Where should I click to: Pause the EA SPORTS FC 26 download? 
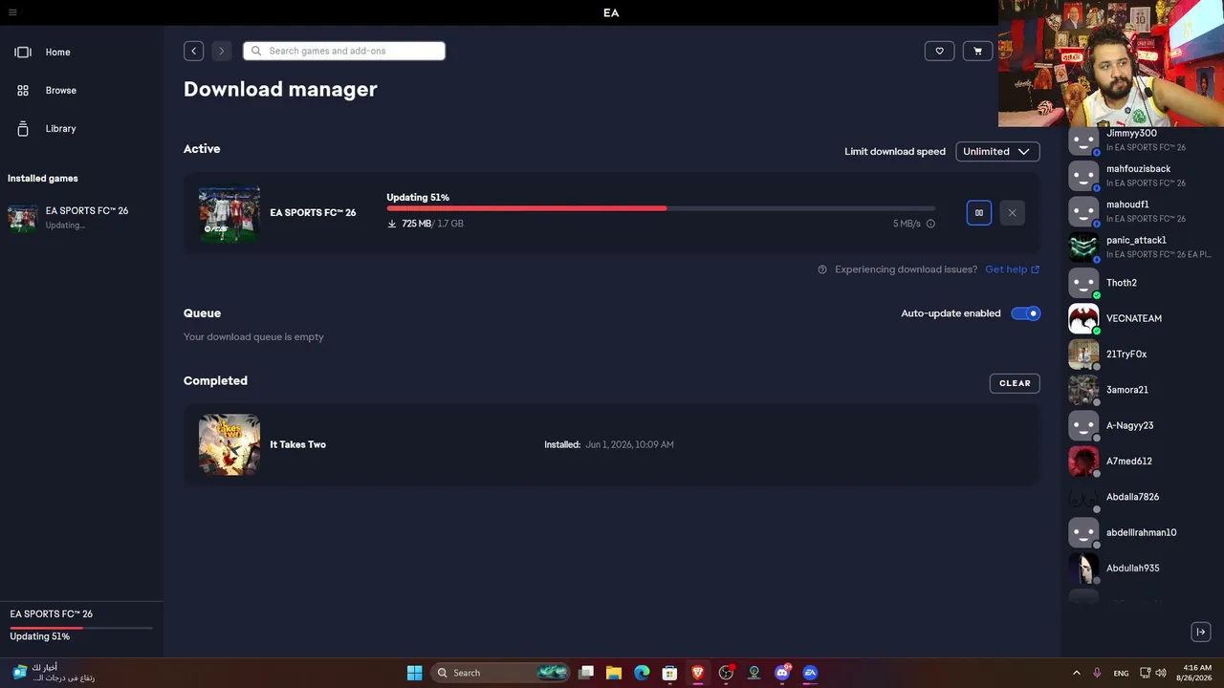click(979, 213)
